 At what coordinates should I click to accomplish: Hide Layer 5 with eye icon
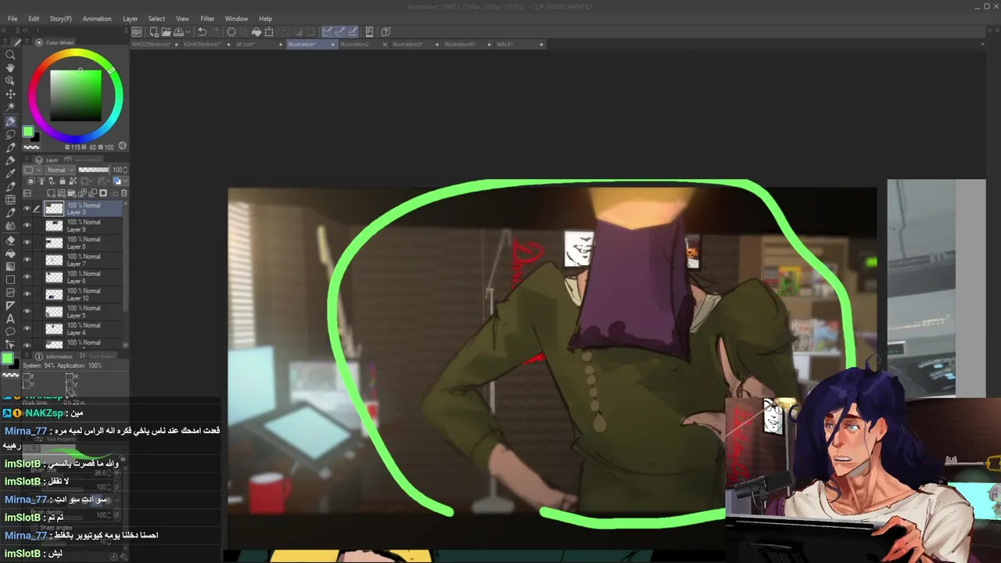pyautogui.click(x=27, y=311)
